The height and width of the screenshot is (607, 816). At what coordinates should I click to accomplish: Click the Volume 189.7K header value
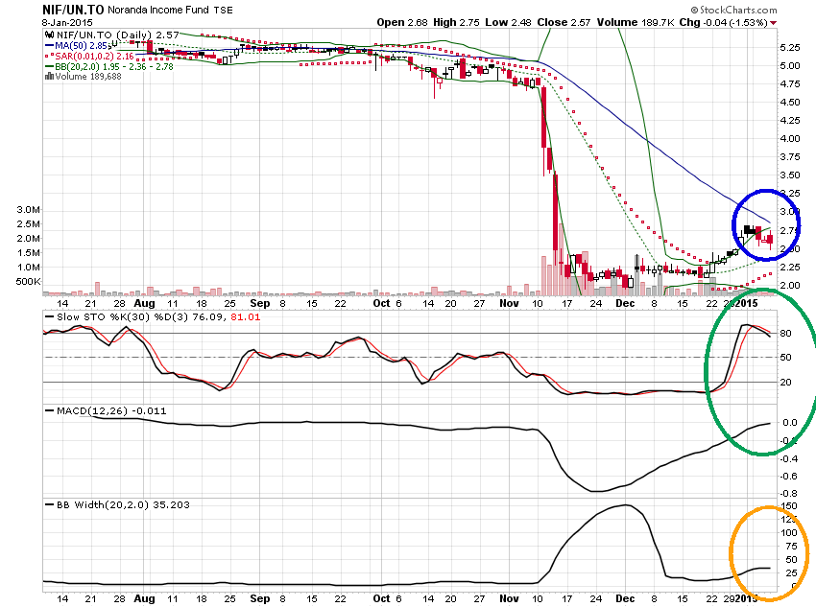(x=636, y=22)
